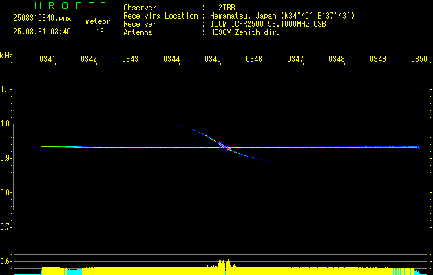Click the 0345 time marker
The height and width of the screenshot is (275, 433).
213,58
